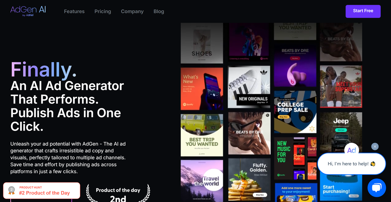Select the purple BEATS BY DRE earbuds thumbnail
The image size is (391, 202).
coord(295,66)
